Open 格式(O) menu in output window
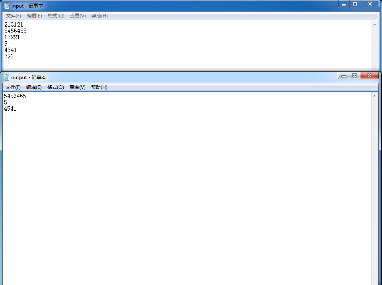The width and height of the screenshot is (382, 285). point(56,87)
